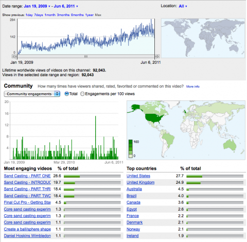Show previous 1month range
Screen dimensions: 247x242
(50, 15)
